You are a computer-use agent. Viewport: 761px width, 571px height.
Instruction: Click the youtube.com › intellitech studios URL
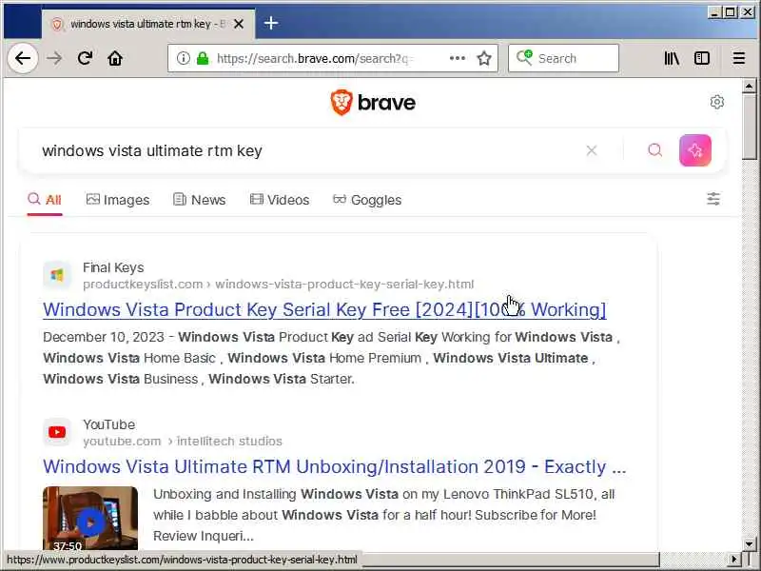tap(183, 441)
